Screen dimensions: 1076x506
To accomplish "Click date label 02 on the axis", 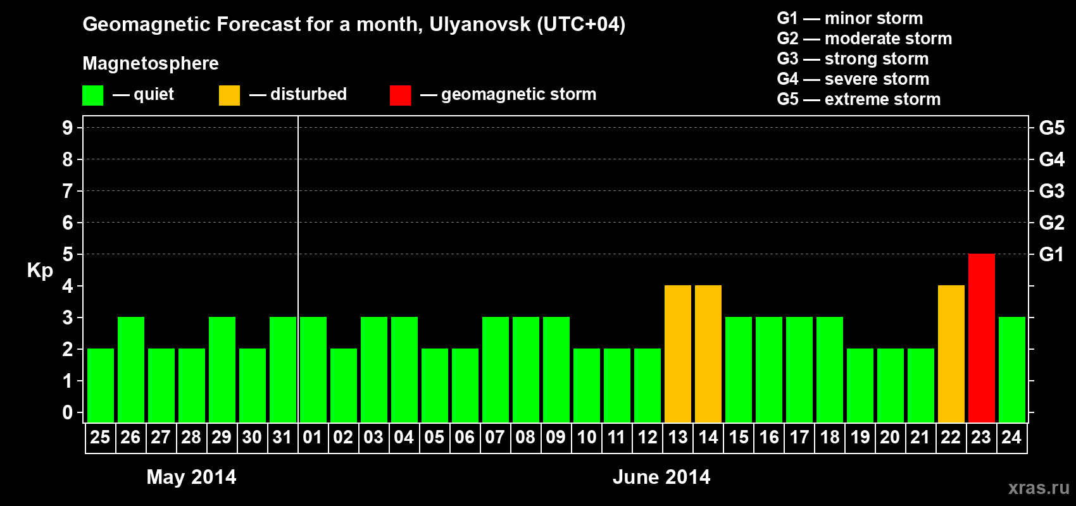I will (x=343, y=437).
